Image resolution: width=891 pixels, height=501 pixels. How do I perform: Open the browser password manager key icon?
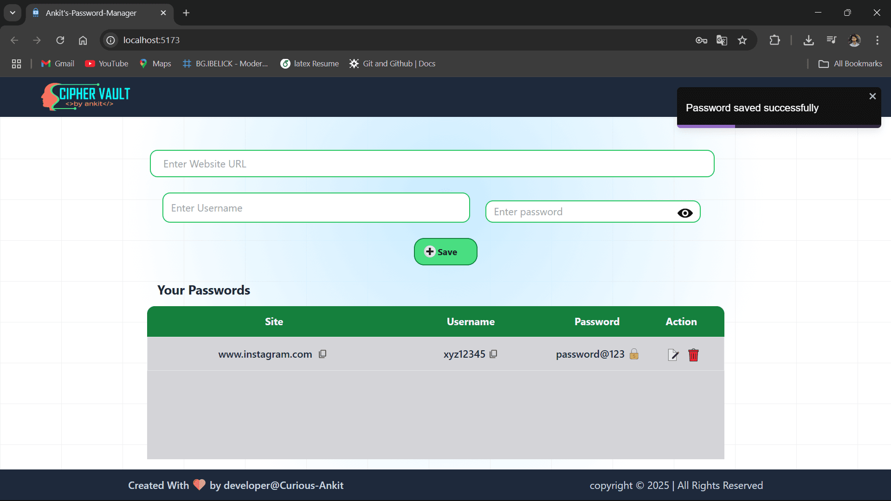(x=701, y=40)
